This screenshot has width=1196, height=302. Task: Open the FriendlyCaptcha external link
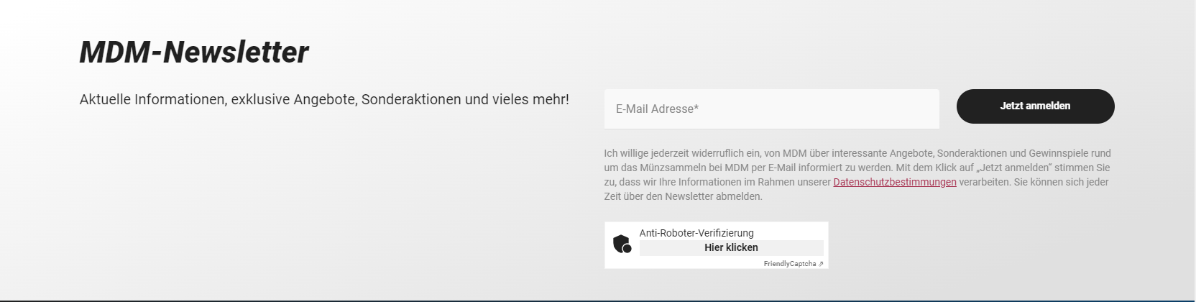click(x=793, y=264)
